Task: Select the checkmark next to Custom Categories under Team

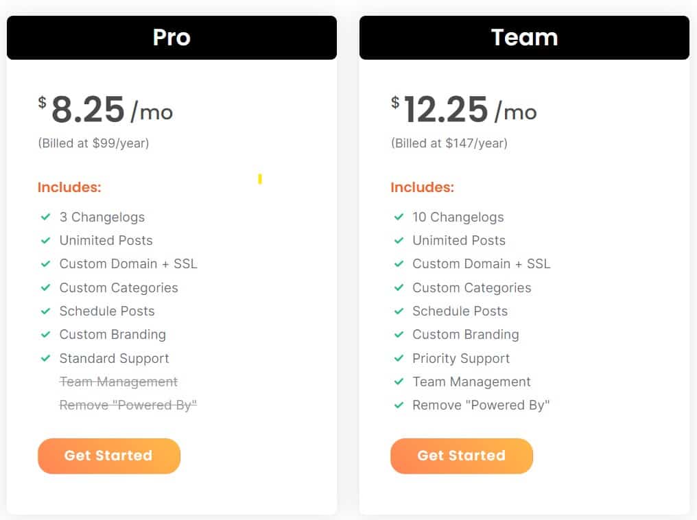Action: click(x=399, y=288)
